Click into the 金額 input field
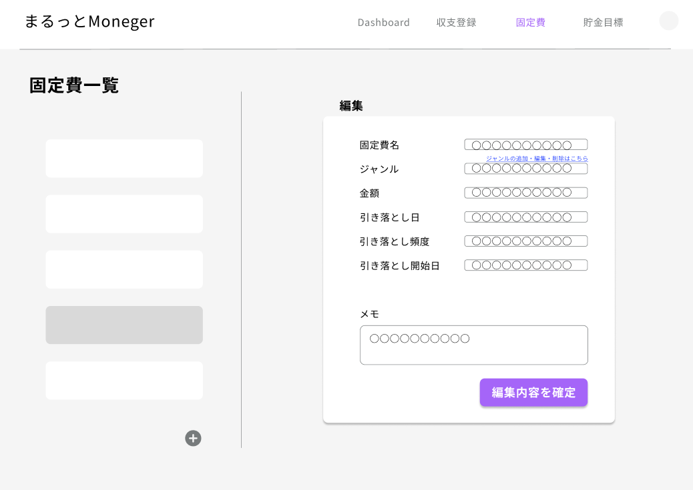Viewport: 693px width, 490px height. 526,193
